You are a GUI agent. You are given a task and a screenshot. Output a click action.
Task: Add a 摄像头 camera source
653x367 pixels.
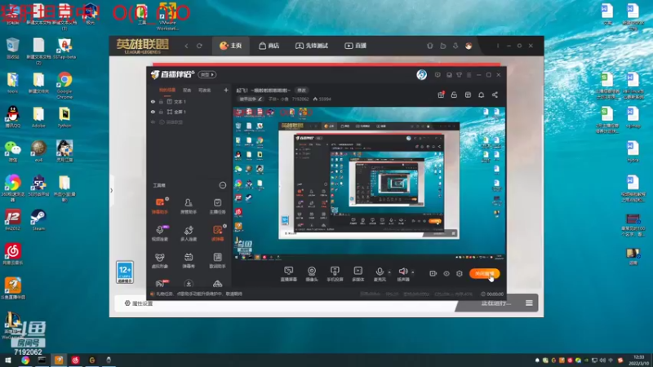[312, 274]
